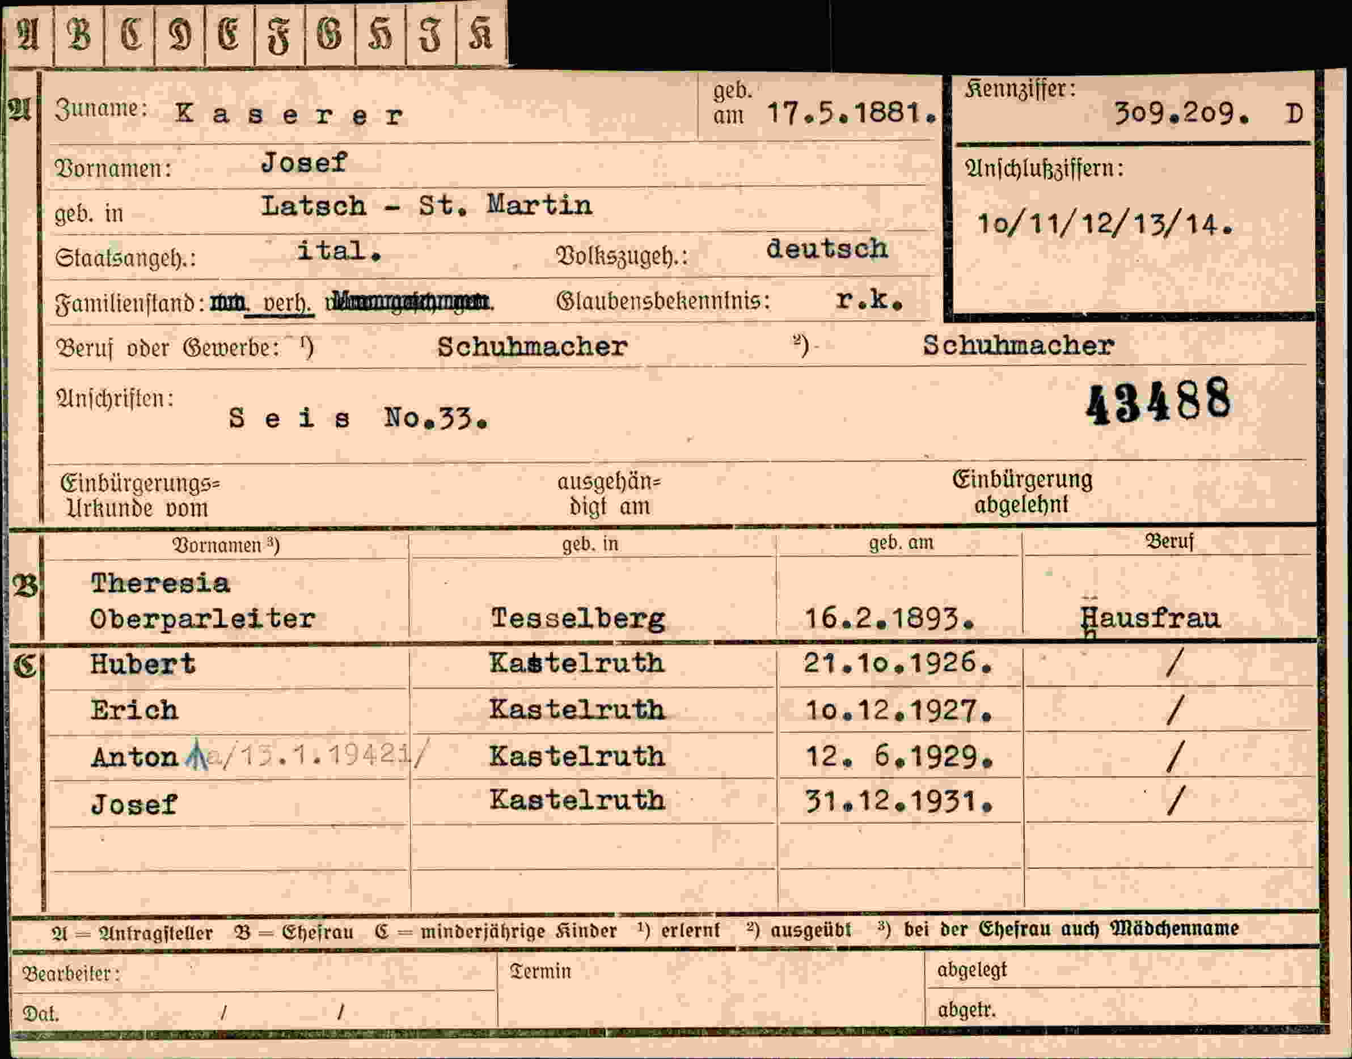Click the first name 'Josef' under Vornamen
1352x1059 pixels.
click(303, 163)
